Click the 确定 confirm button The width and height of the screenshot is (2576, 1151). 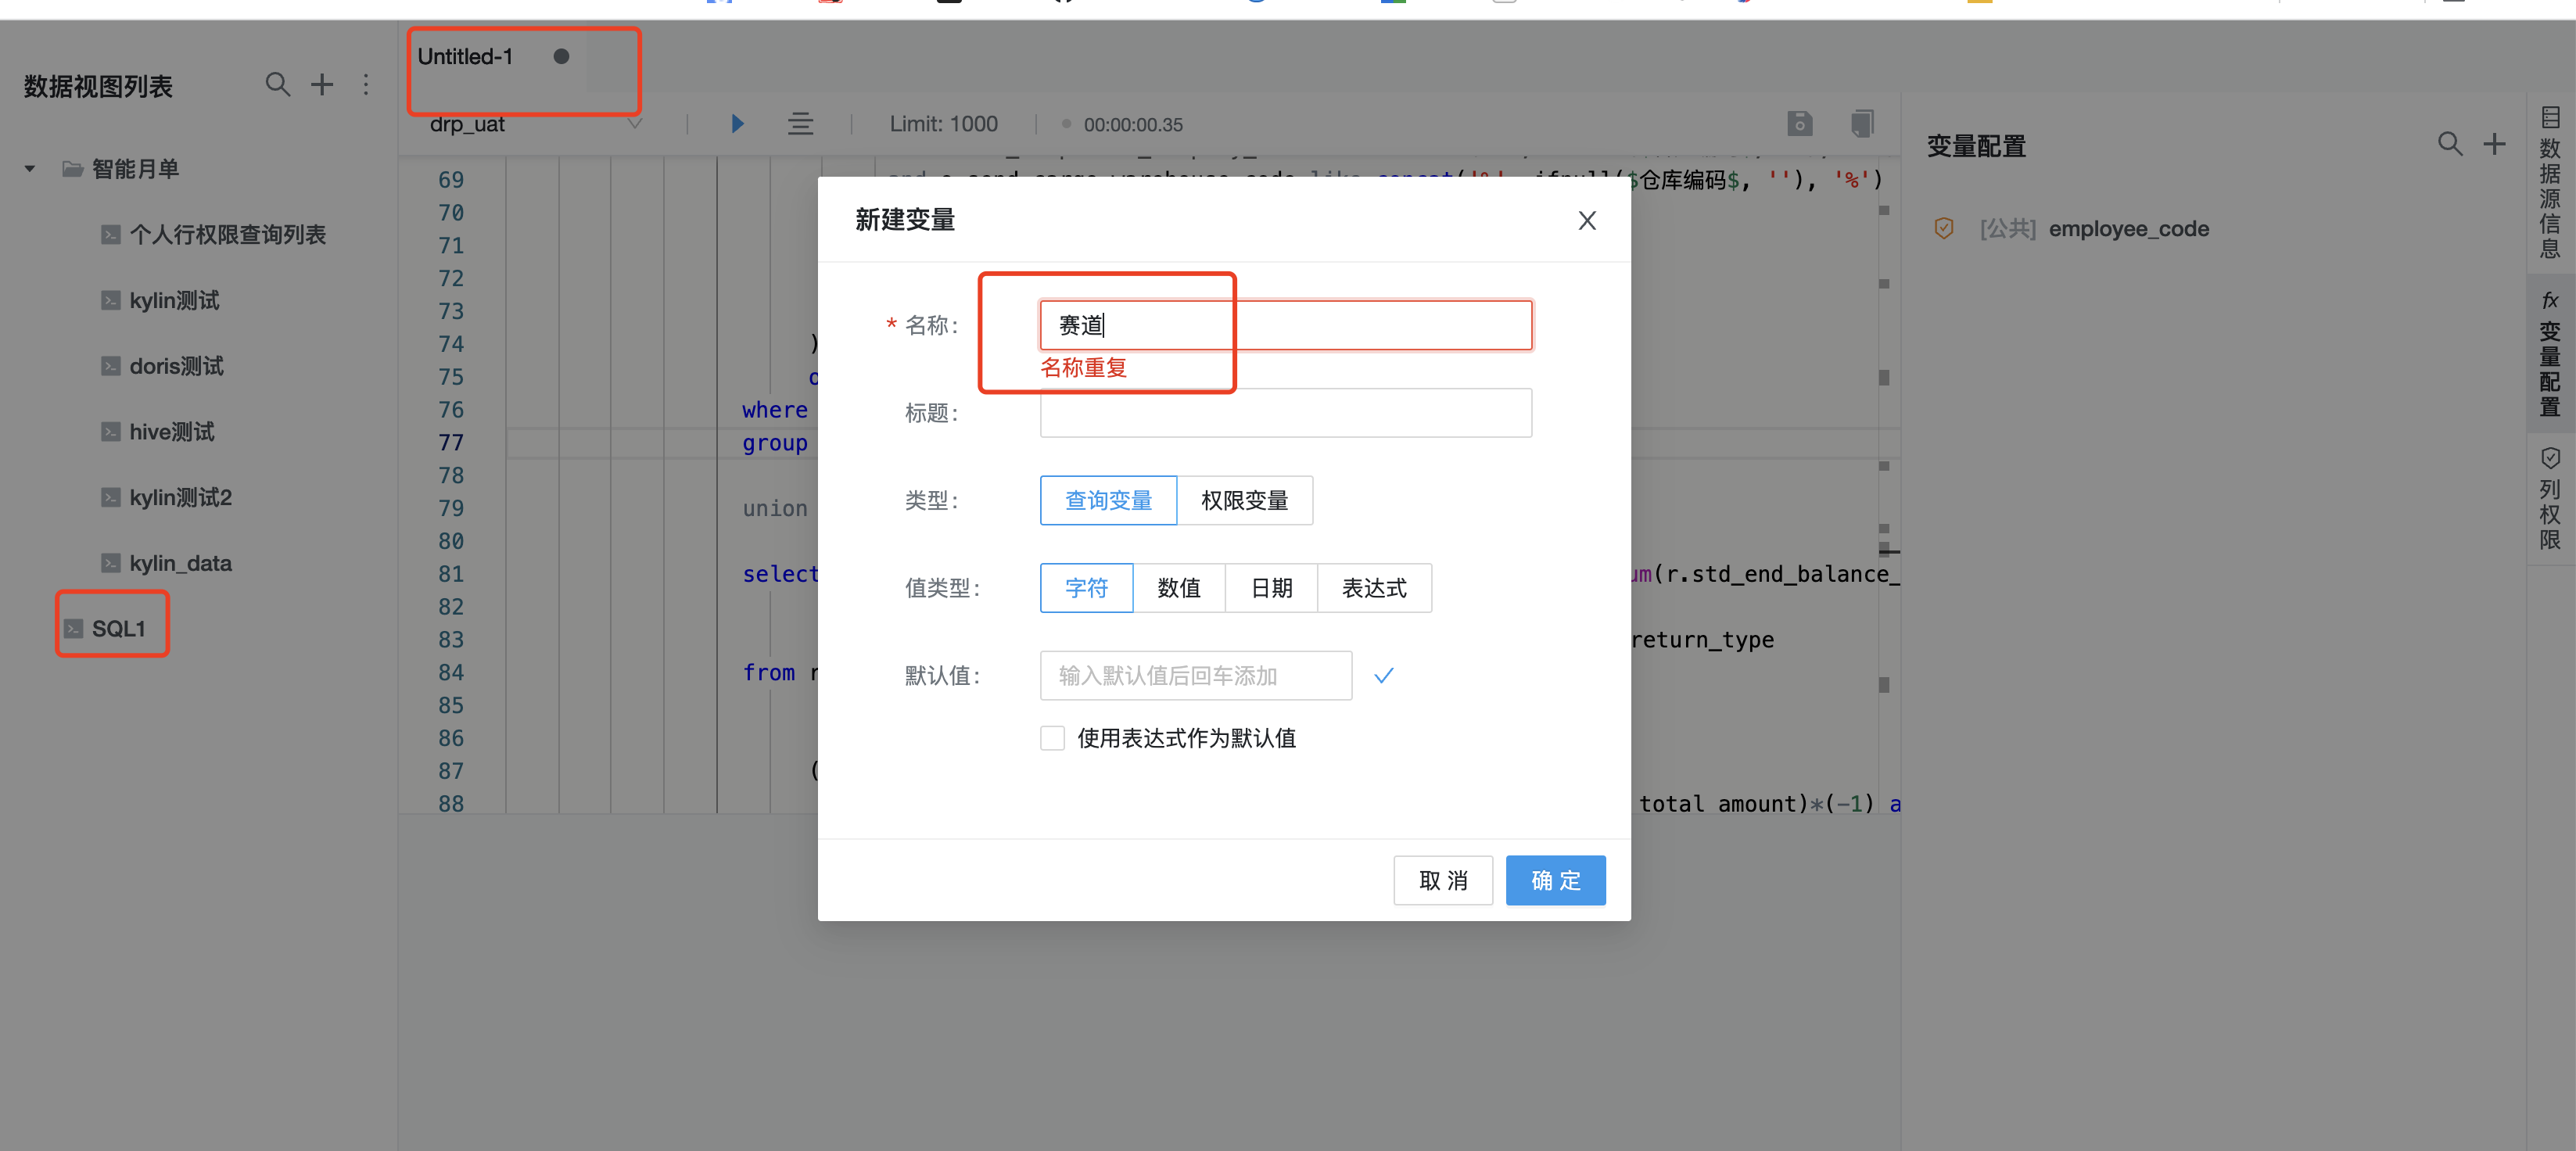[x=1555, y=880]
